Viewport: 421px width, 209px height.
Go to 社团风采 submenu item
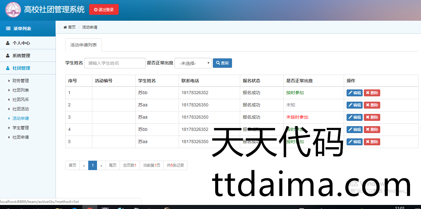coord(20,99)
